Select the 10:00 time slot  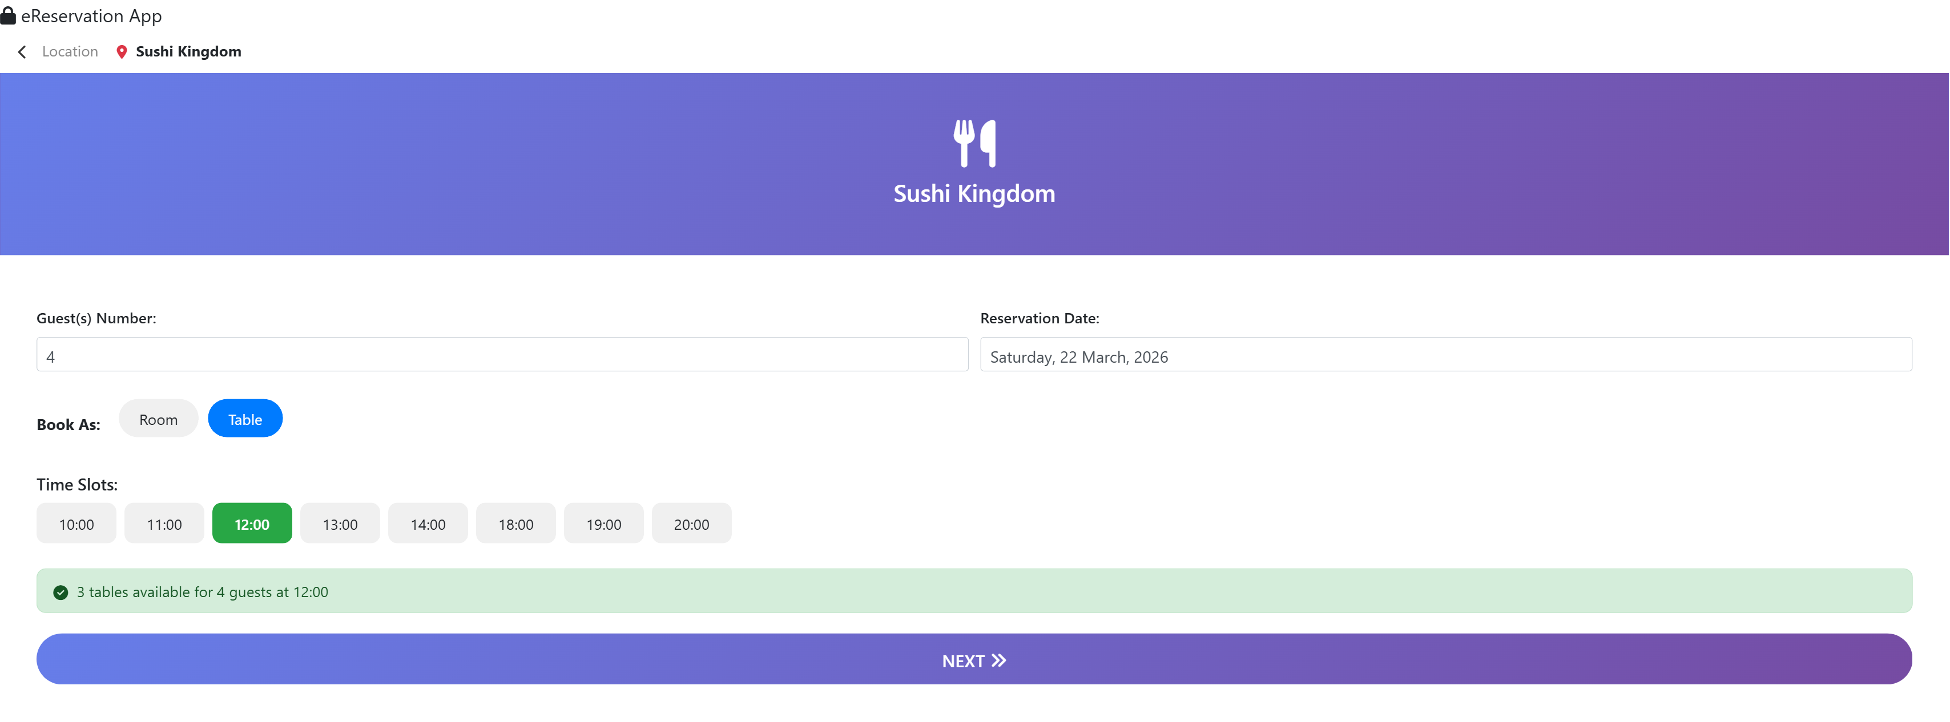(76, 522)
